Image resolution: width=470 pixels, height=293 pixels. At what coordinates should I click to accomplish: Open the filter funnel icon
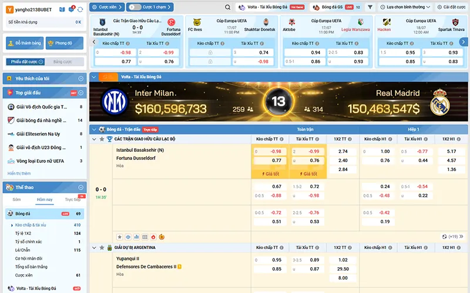(370, 7)
